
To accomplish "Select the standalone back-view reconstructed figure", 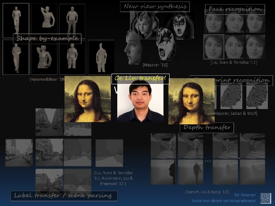I will click(101, 57).
